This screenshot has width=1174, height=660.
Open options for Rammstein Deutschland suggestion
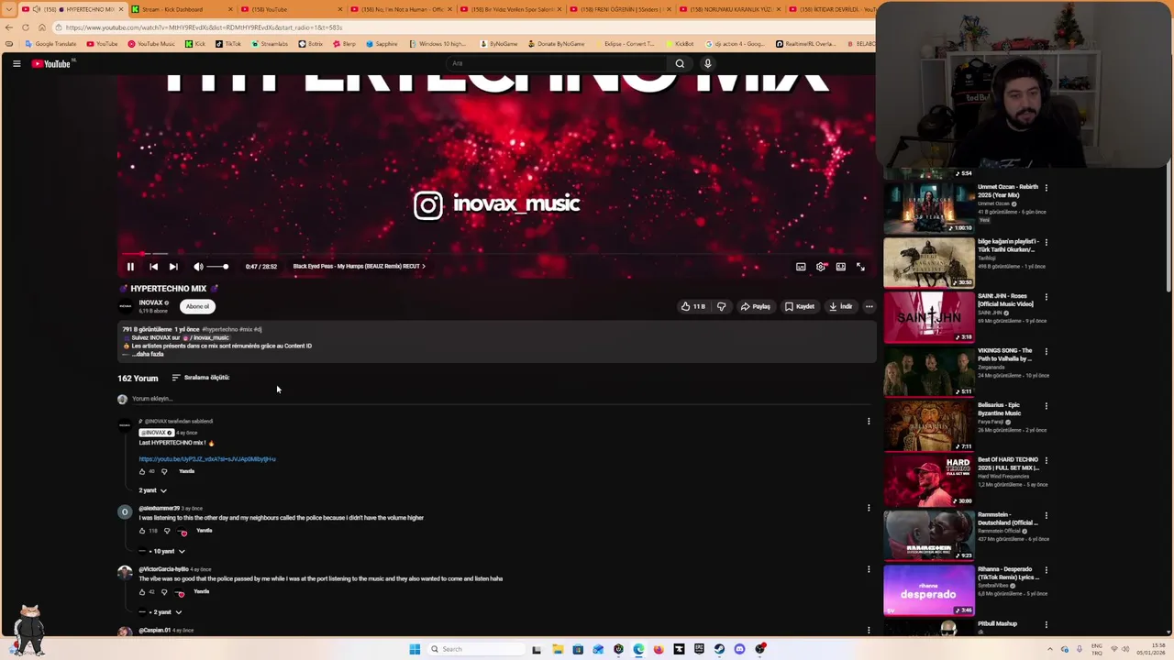point(1046,516)
